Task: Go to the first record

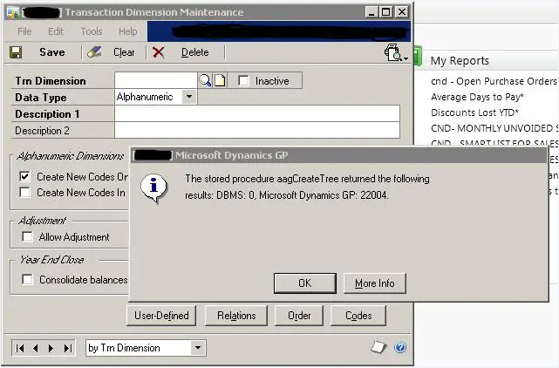Action: [19, 348]
